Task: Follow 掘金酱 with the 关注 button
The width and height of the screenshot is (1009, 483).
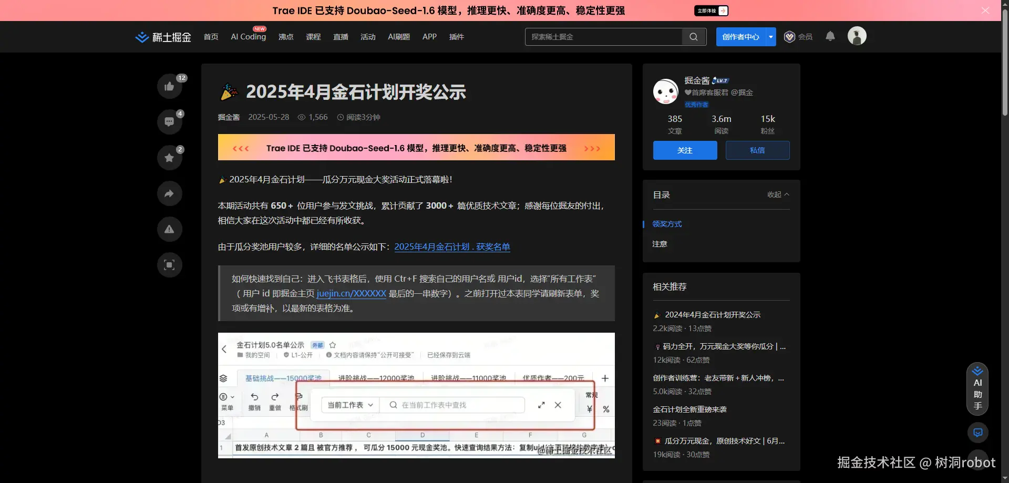Action: pos(684,150)
